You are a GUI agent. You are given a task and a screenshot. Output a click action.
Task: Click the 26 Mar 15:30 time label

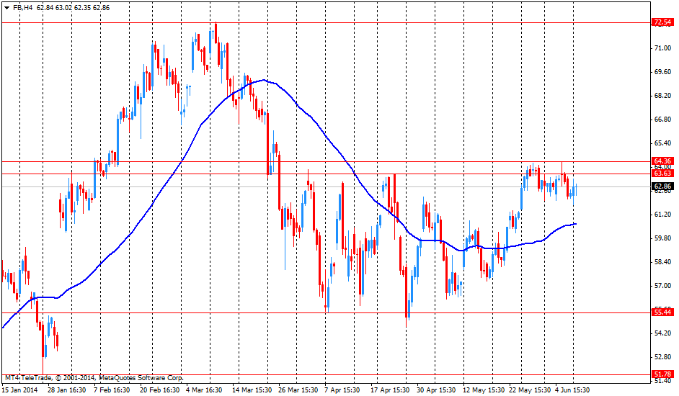pos(298,390)
